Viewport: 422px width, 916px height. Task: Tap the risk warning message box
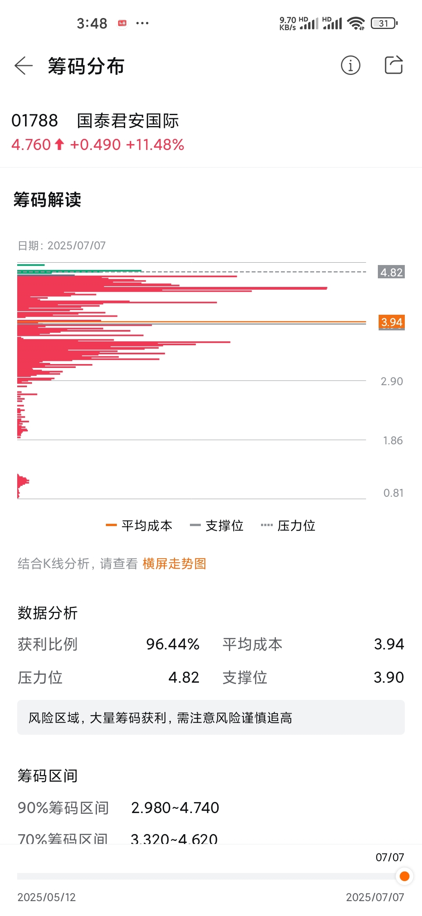click(x=211, y=718)
